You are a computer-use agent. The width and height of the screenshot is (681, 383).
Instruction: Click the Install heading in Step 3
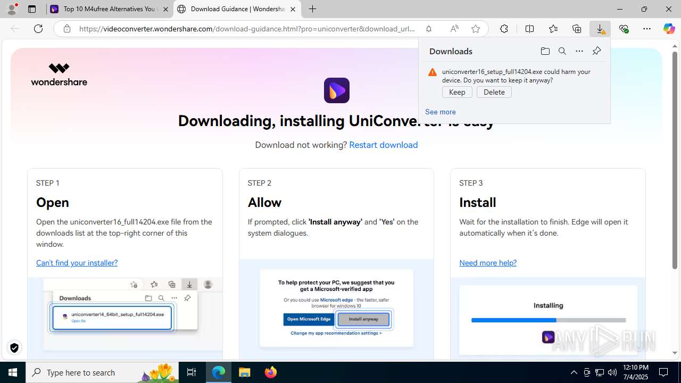click(478, 202)
